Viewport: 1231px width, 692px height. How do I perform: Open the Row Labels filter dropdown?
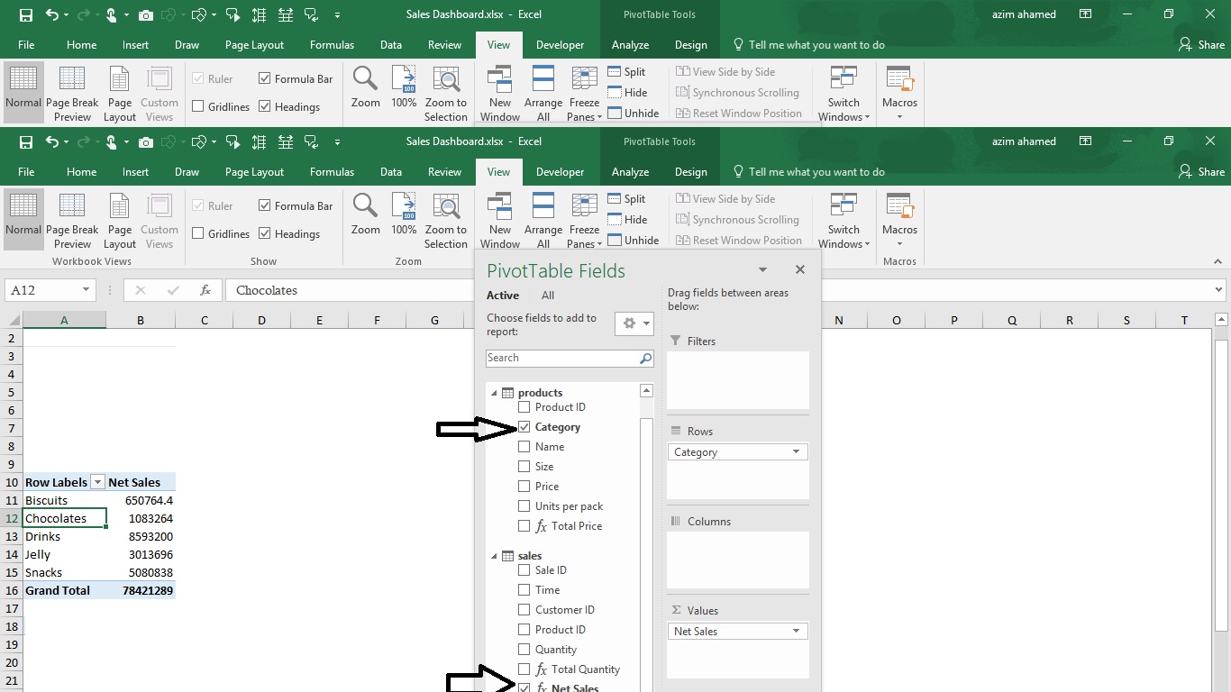click(98, 483)
